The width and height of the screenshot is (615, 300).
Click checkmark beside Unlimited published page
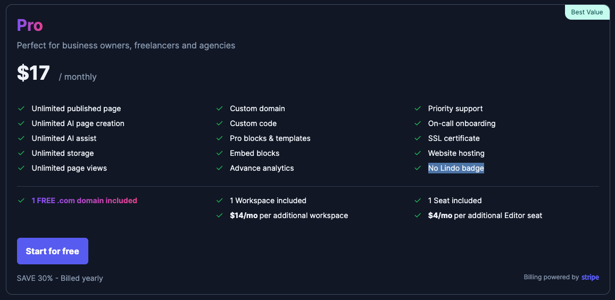pyautogui.click(x=21, y=109)
